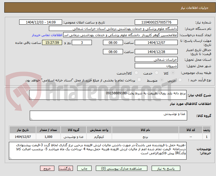
Task: Select the جزیی purchase type radio
Action: [180, 80]
